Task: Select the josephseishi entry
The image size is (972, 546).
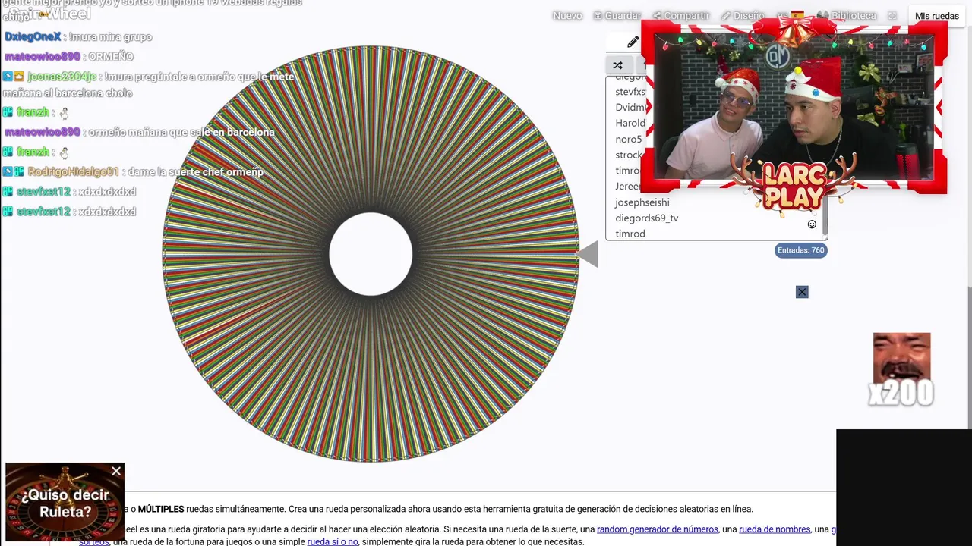Action: (x=642, y=202)
